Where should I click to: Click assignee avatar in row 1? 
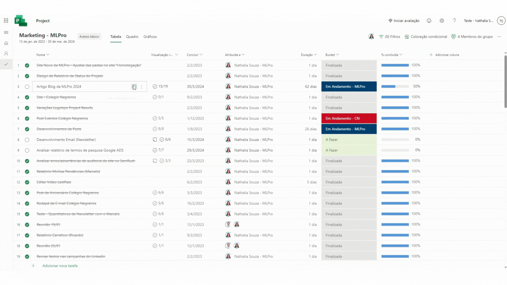[x=228, y=65]
